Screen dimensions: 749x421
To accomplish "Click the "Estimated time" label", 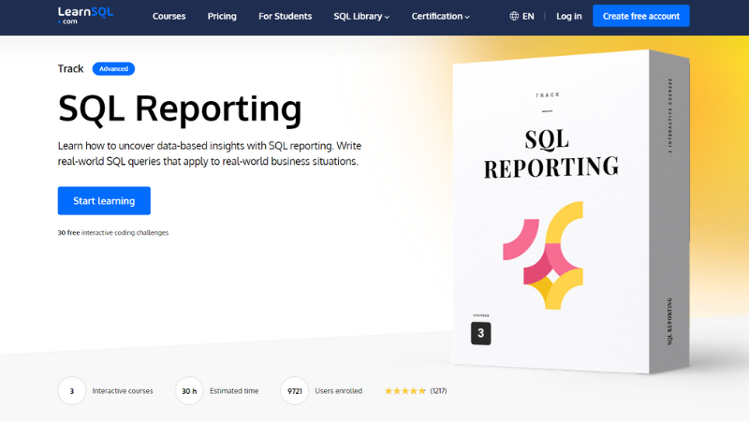I will pyautogui.click(x=234, y=391).
